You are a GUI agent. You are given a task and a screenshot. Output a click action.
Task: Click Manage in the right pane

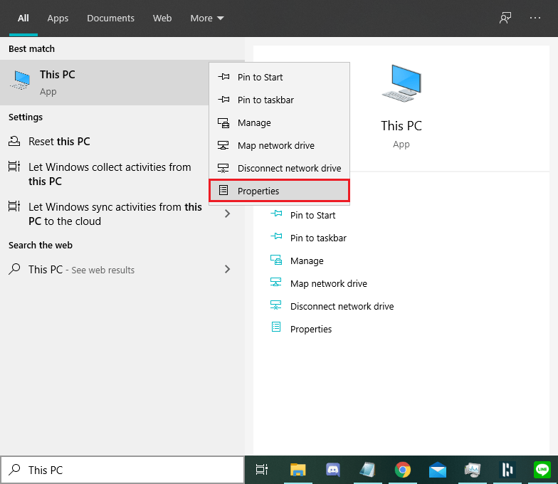click(307, 261)
